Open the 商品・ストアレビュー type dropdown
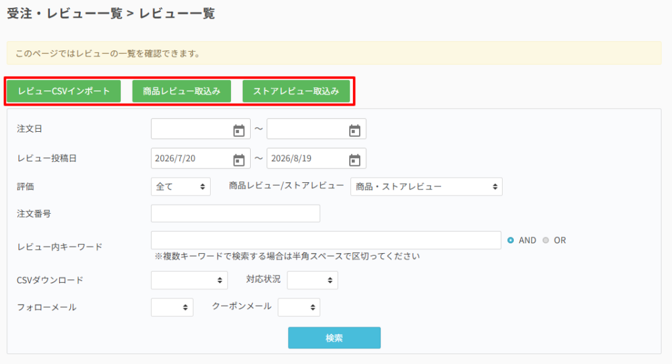672x364 pixels. [x=427, y=187]
